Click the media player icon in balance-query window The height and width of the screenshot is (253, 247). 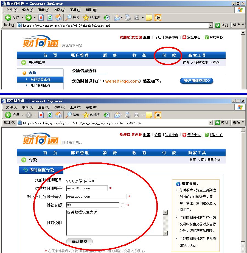[158, 18]
